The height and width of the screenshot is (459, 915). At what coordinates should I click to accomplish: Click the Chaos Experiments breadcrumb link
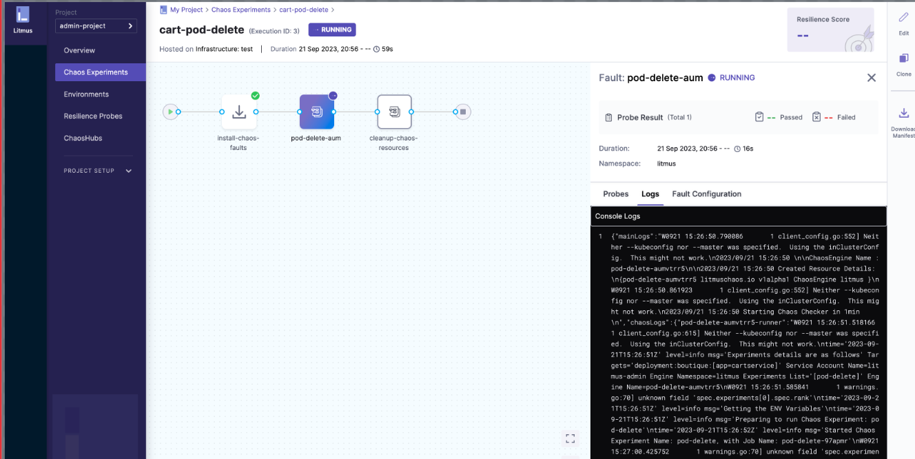click(x=241, y=10)
